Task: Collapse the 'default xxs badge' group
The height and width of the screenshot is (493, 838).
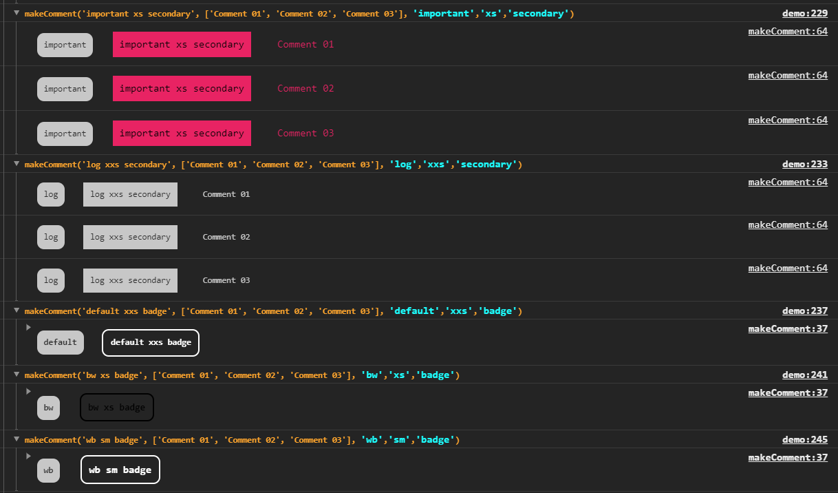Action: 17,310
